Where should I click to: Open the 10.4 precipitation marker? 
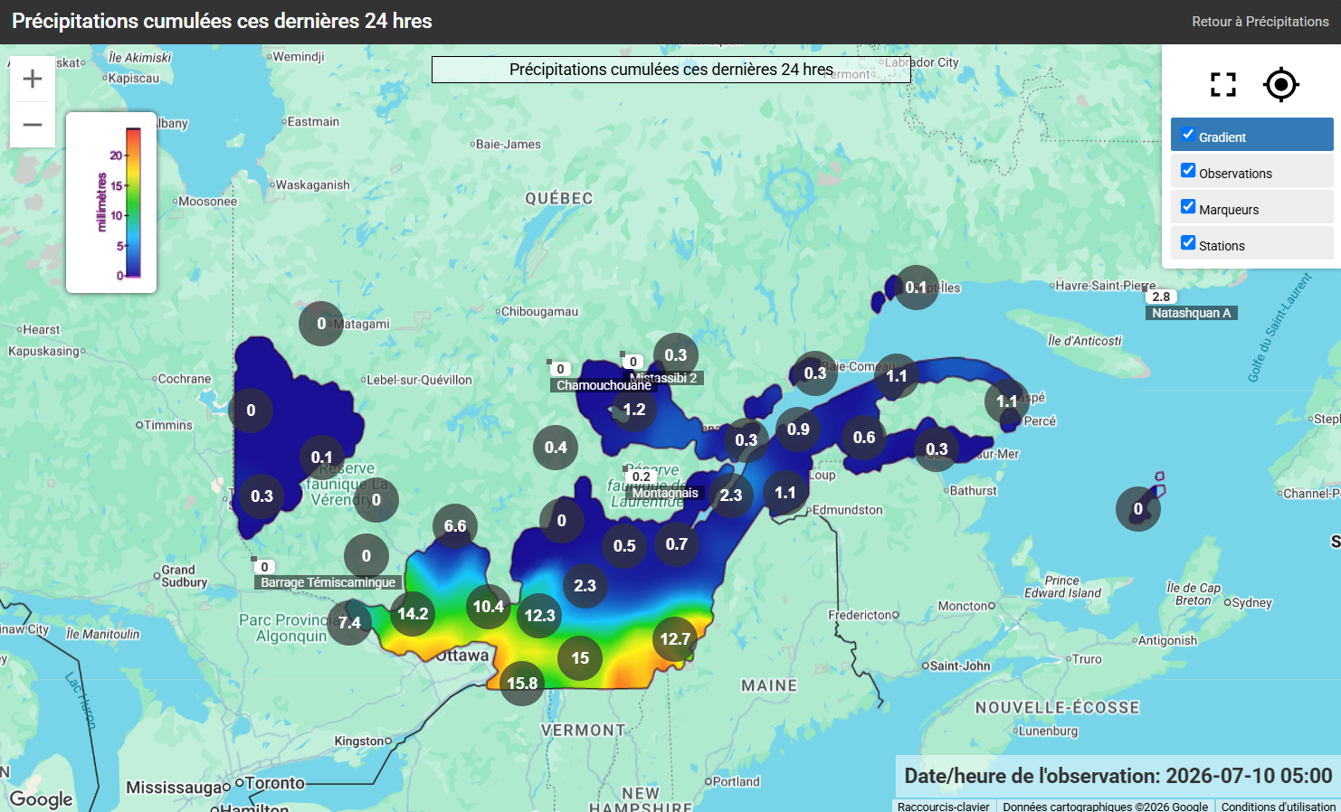(489, 607)
